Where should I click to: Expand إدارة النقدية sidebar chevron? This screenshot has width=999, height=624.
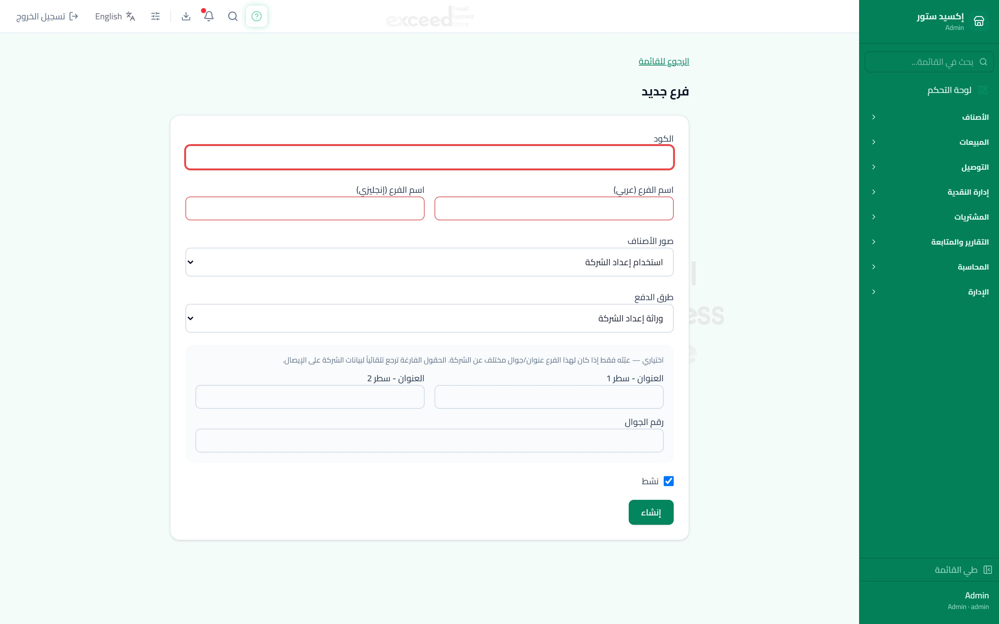click(874, 192)
